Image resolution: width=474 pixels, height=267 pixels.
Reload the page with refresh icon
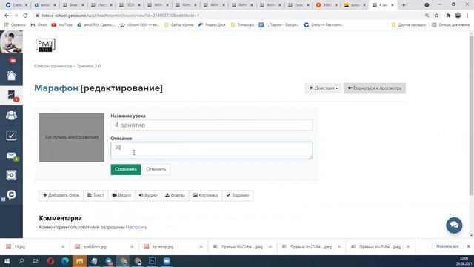coord(25,15)
